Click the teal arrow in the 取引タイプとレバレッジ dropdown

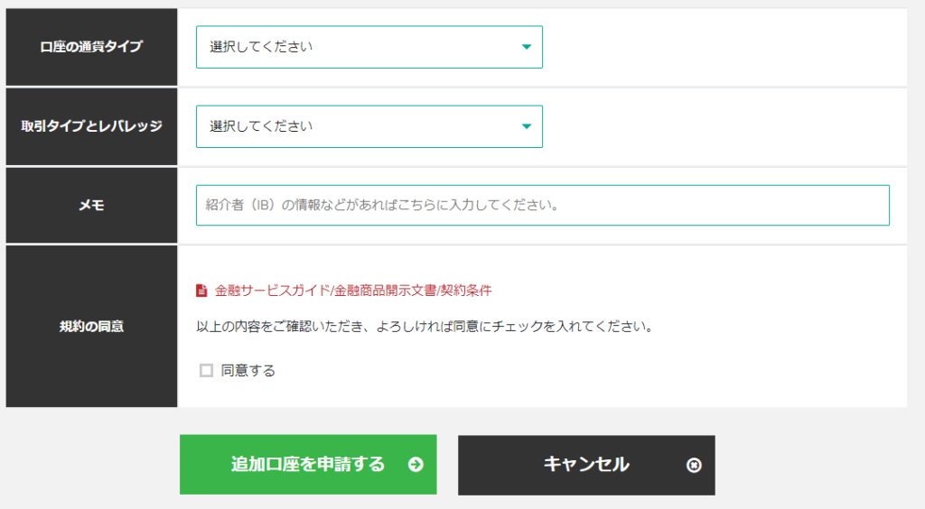[x=527, y=126]
